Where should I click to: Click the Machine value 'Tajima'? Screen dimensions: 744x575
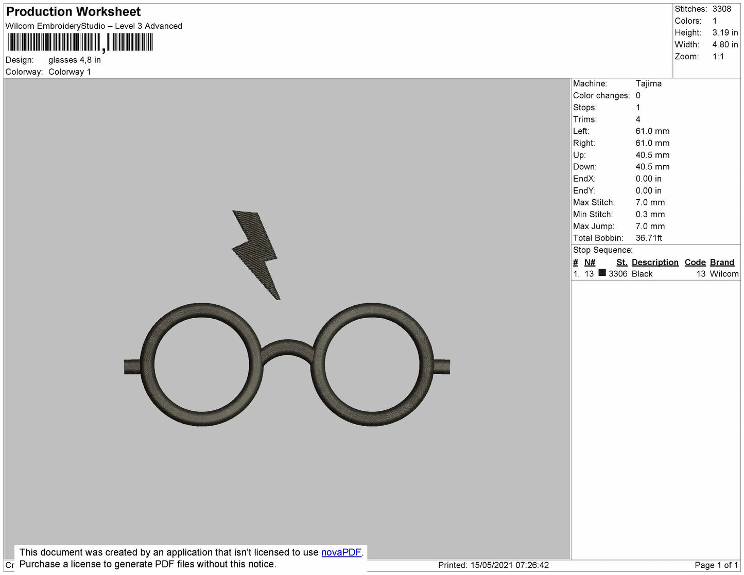click(649, 83)
